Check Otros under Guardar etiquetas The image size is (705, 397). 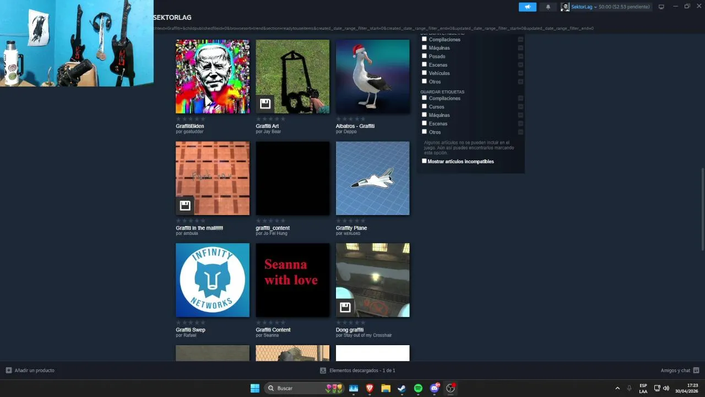coord(424,131)
